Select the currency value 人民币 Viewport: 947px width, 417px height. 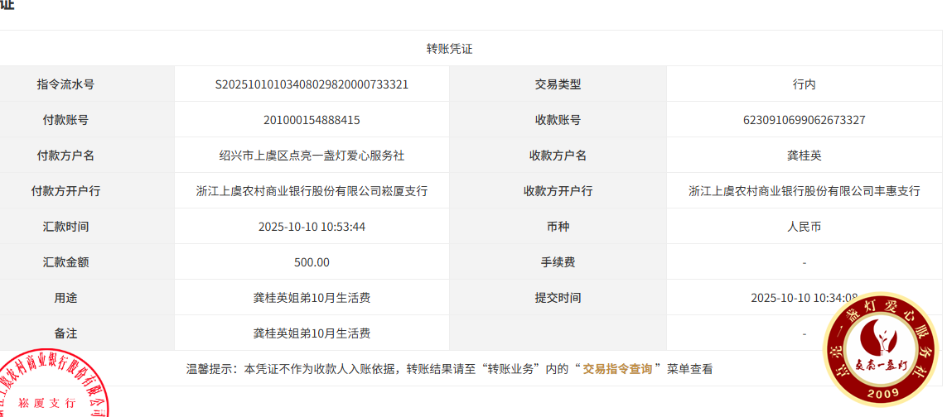804,227
